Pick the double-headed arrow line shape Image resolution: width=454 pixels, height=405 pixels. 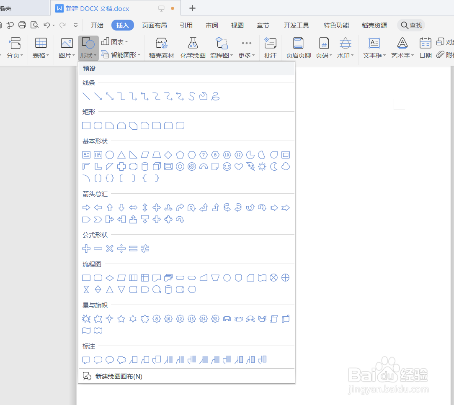110,96
